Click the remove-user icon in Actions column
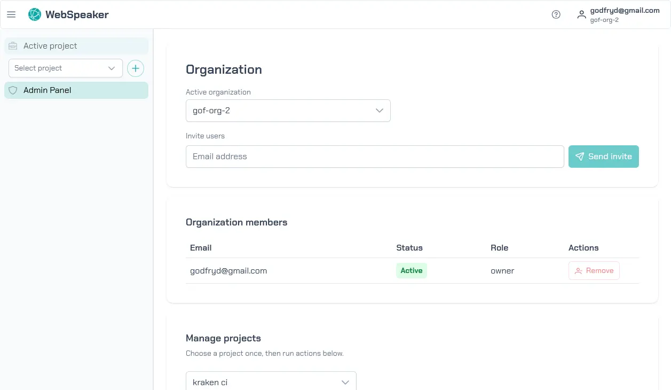 (x=579, y=270)
